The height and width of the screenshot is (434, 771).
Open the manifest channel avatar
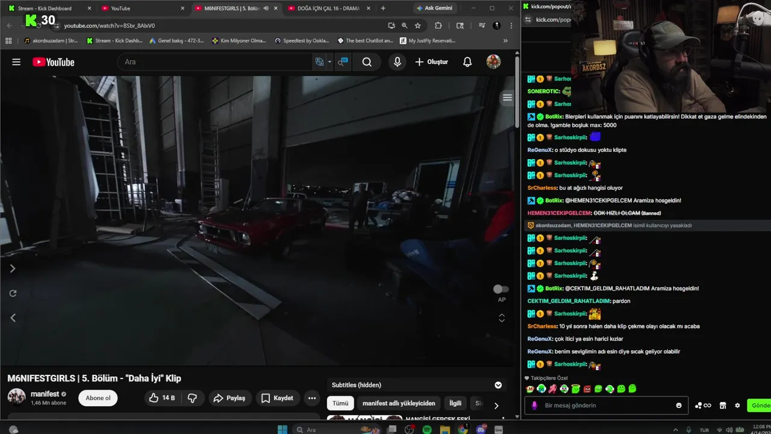pos(16,397)
